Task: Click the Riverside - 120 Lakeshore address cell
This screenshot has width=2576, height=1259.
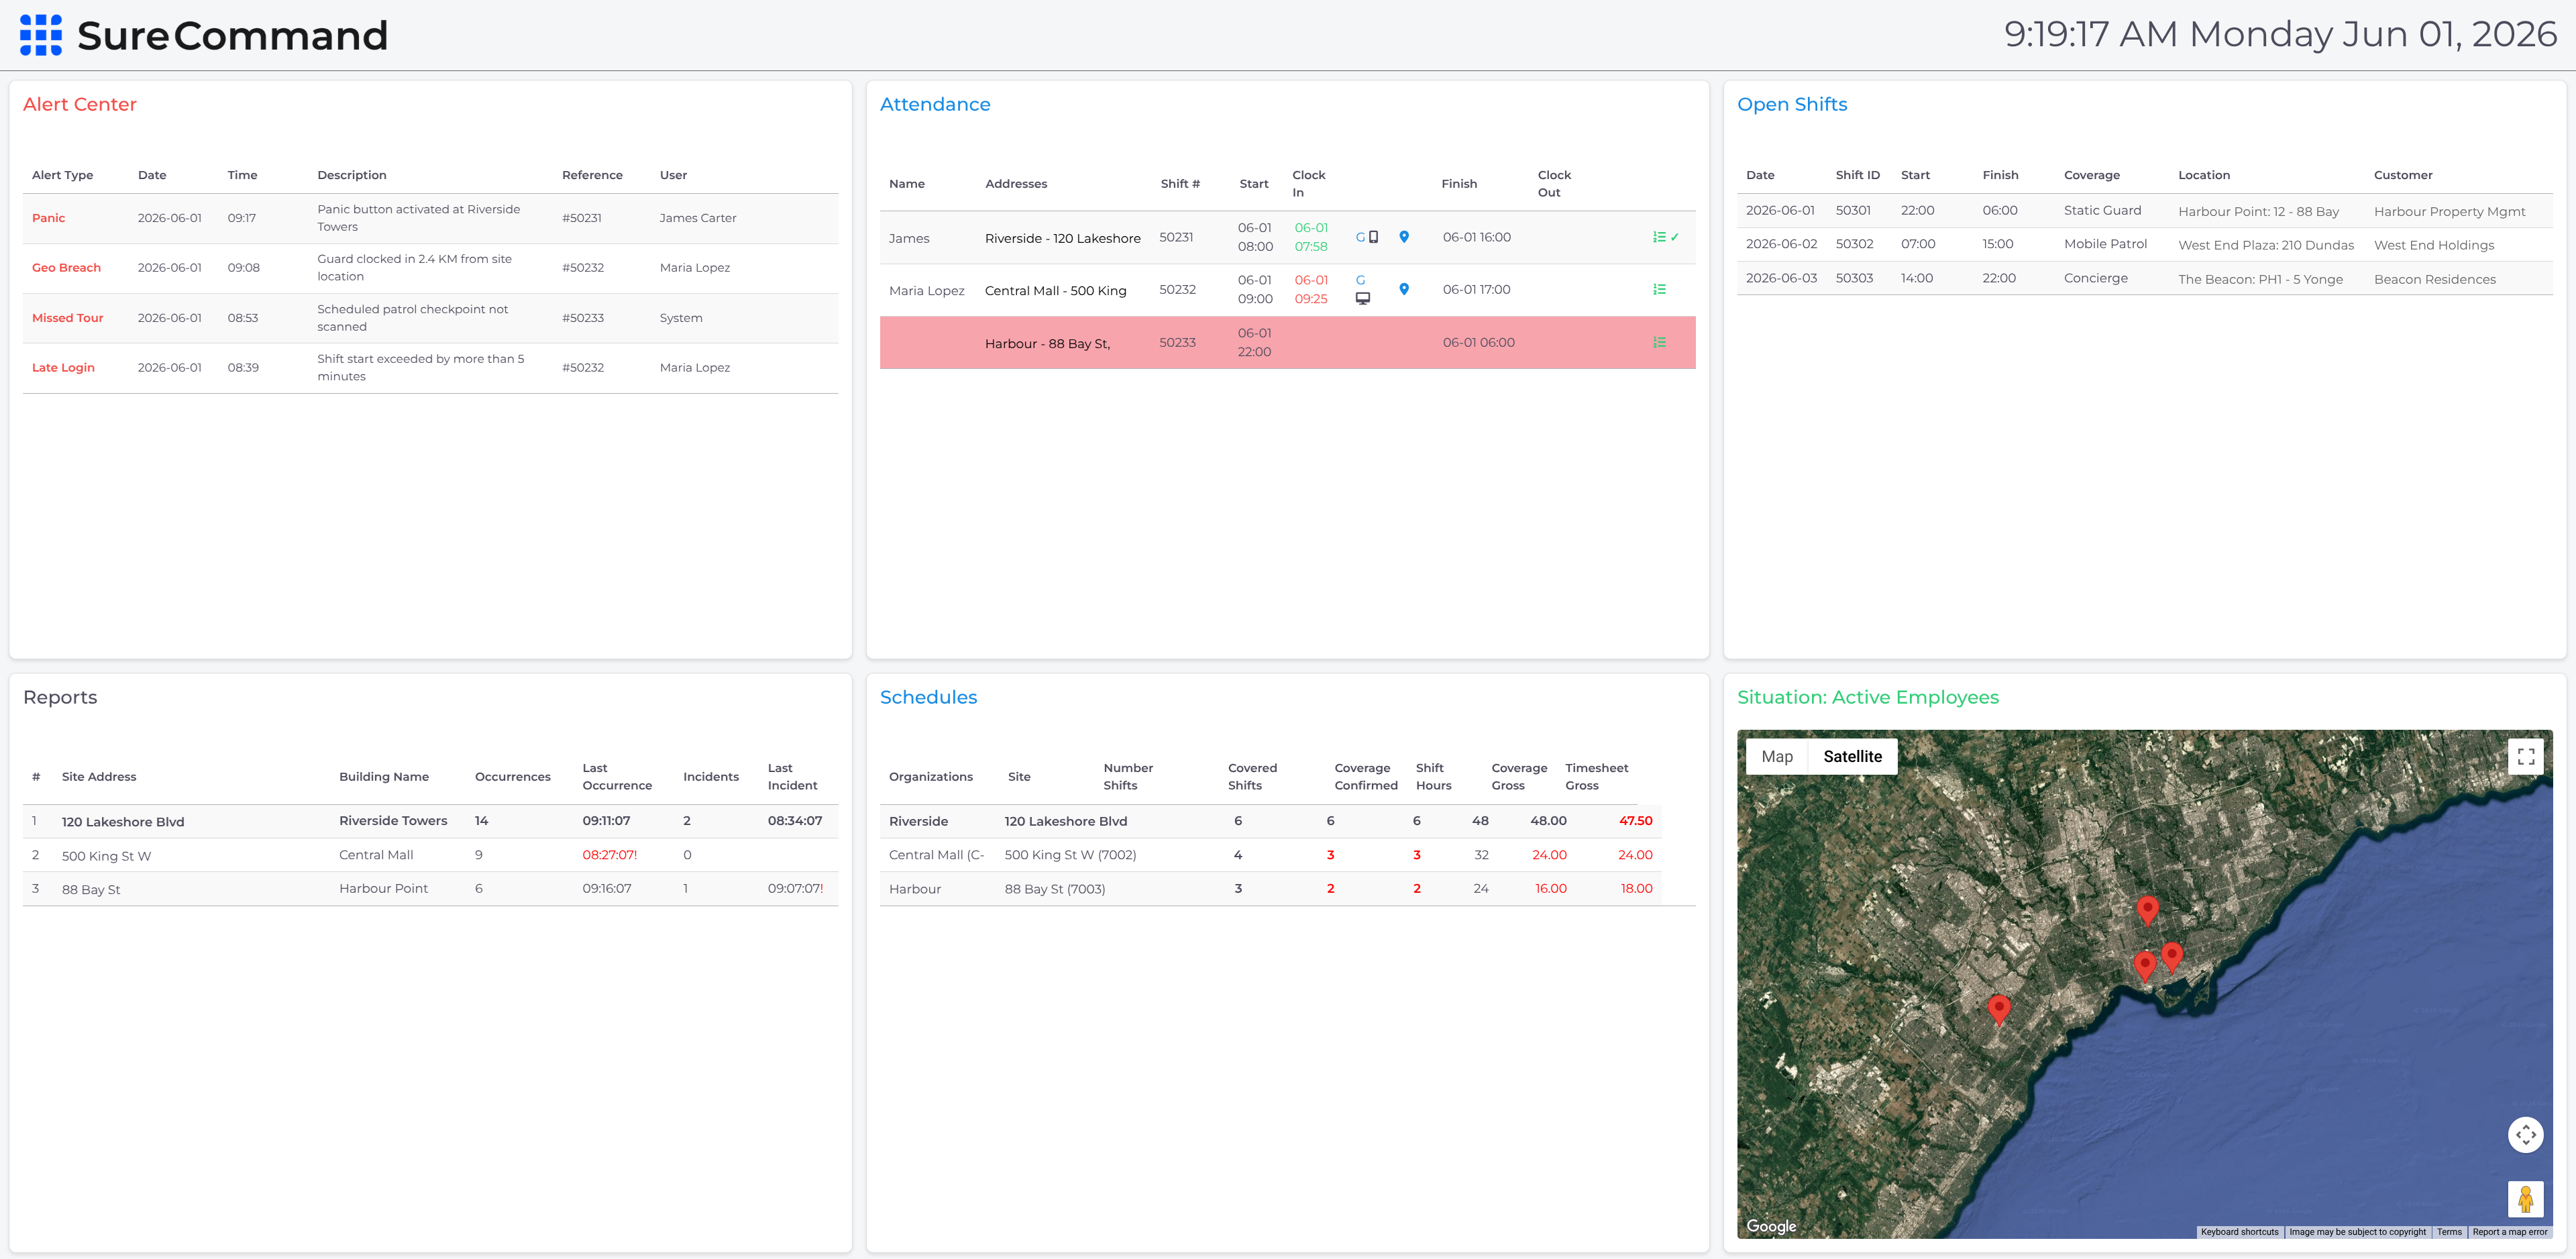Action: point(1062,238)
